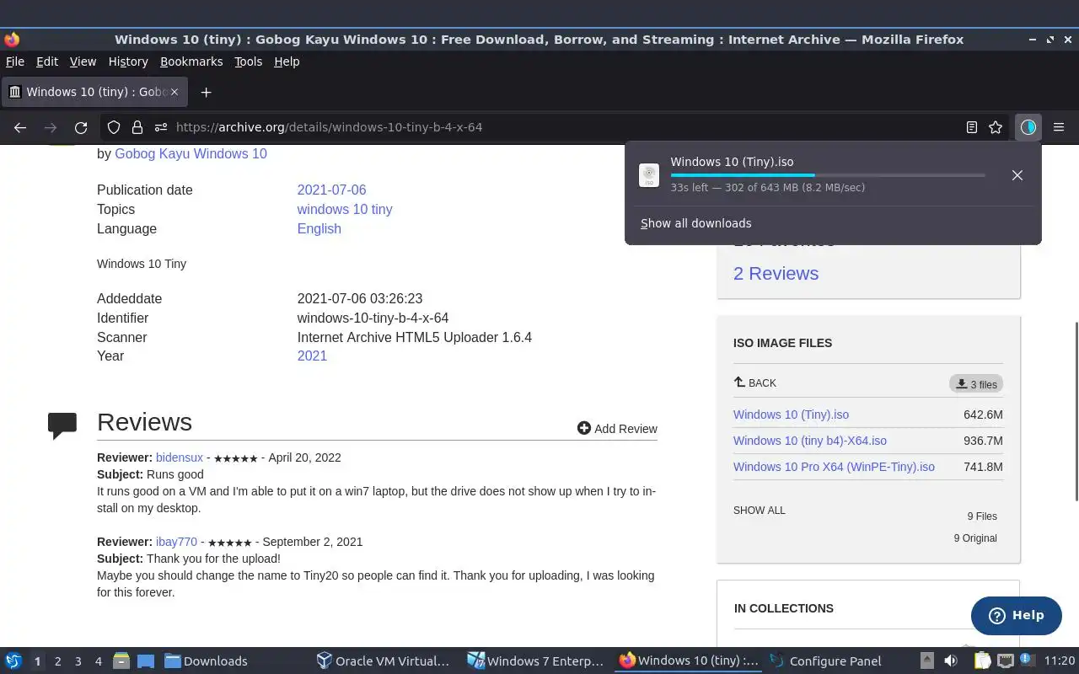
Task: Bookmark this page with the star icon
Action: click(x=996, y=127)
